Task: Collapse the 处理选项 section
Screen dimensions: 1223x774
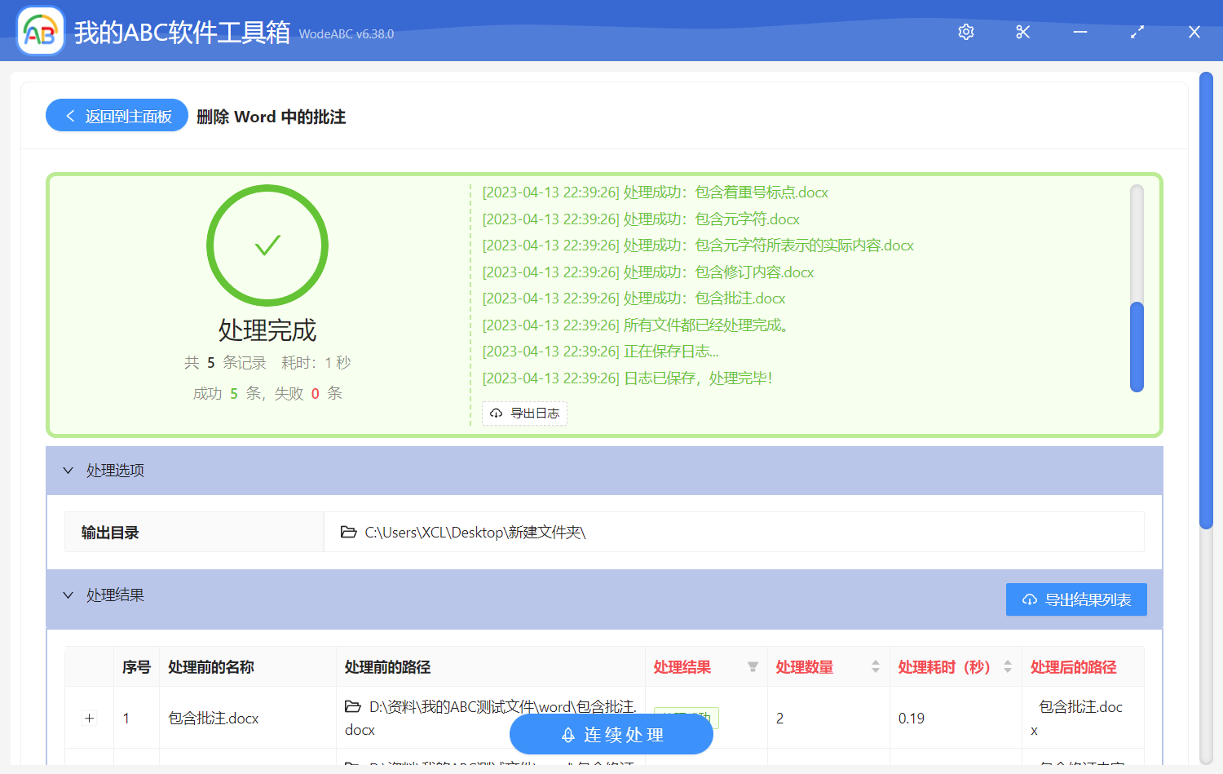Action: click(x=68, y=471)
